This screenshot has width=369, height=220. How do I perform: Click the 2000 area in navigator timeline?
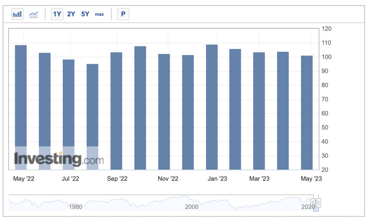(191, 206)
